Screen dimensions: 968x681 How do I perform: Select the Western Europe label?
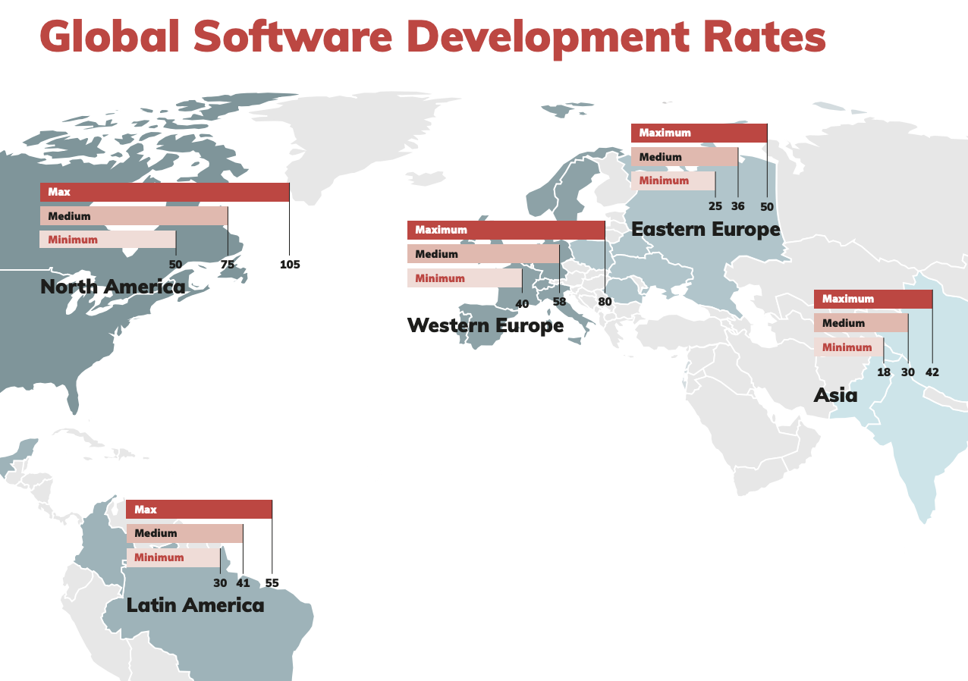pyautogui.click(x=486, y=326)
